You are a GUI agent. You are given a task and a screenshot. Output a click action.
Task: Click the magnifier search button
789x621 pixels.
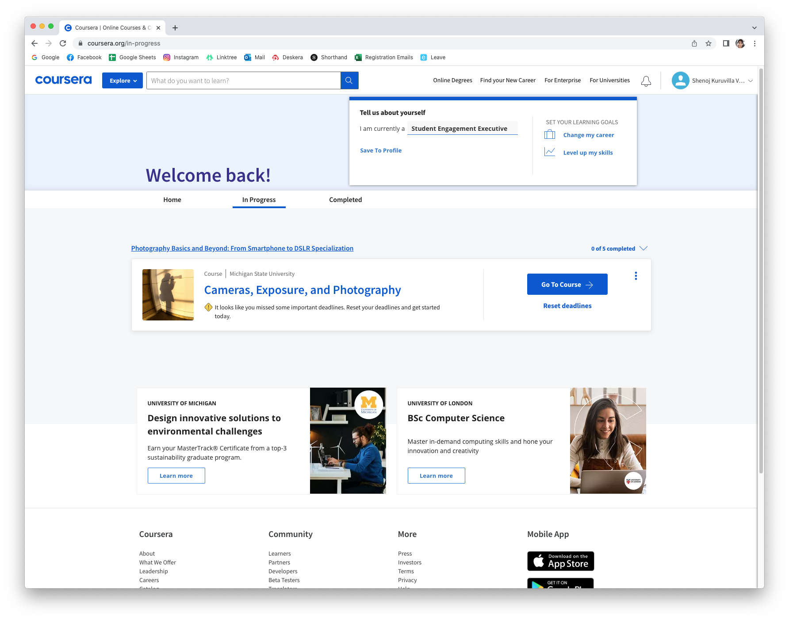coord(349,80)
